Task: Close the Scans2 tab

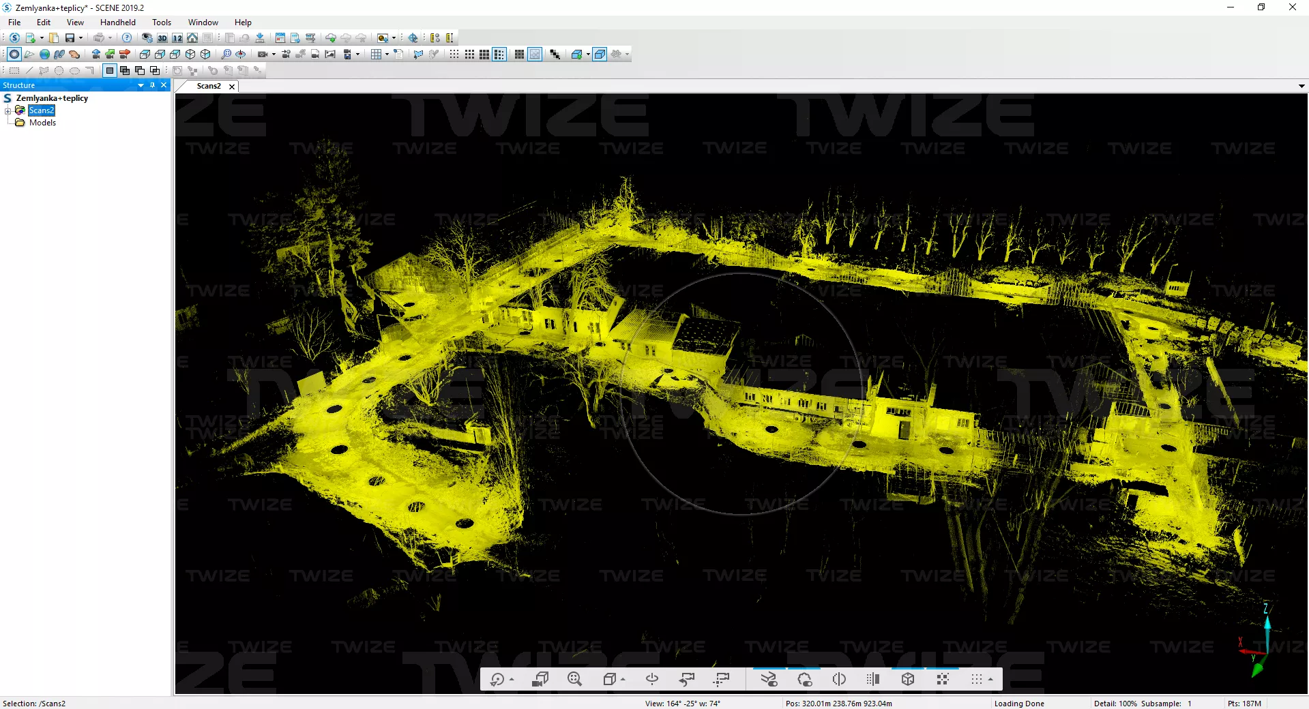Action: pyautogui.click(x=232, y=87)
